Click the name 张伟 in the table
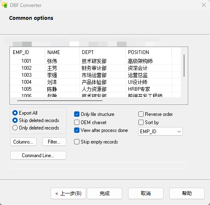The height and width of the screenshot is (205, 210). [52, 61]
